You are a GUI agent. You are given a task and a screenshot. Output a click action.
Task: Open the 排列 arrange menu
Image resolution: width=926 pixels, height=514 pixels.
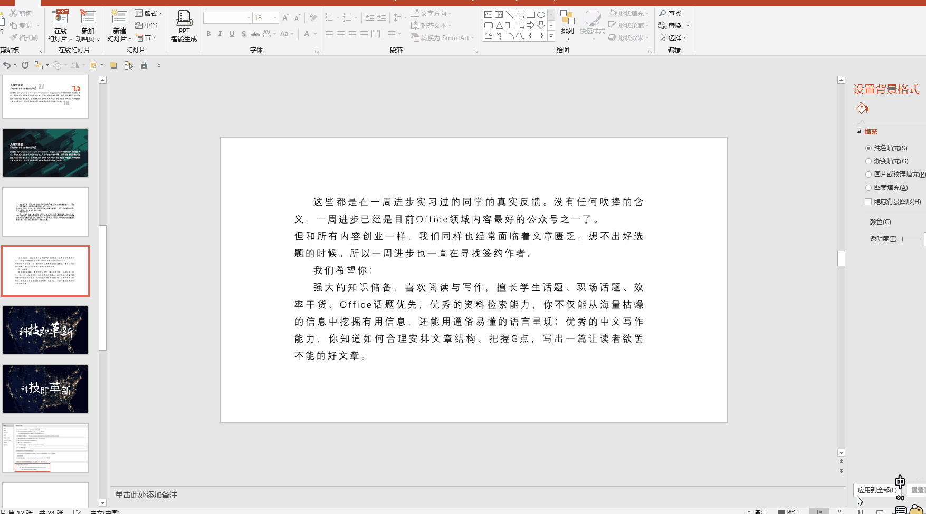(567, 25)
